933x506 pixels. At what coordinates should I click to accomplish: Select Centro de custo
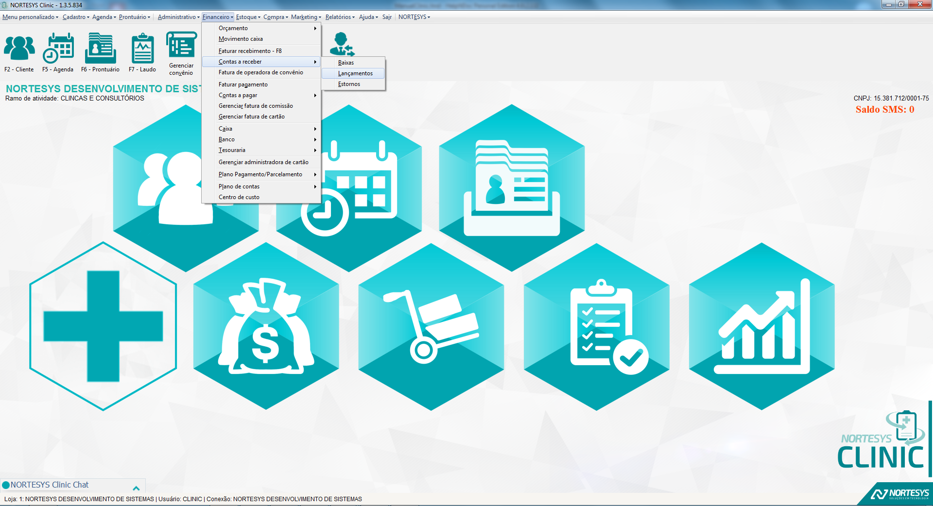(261, 197)
